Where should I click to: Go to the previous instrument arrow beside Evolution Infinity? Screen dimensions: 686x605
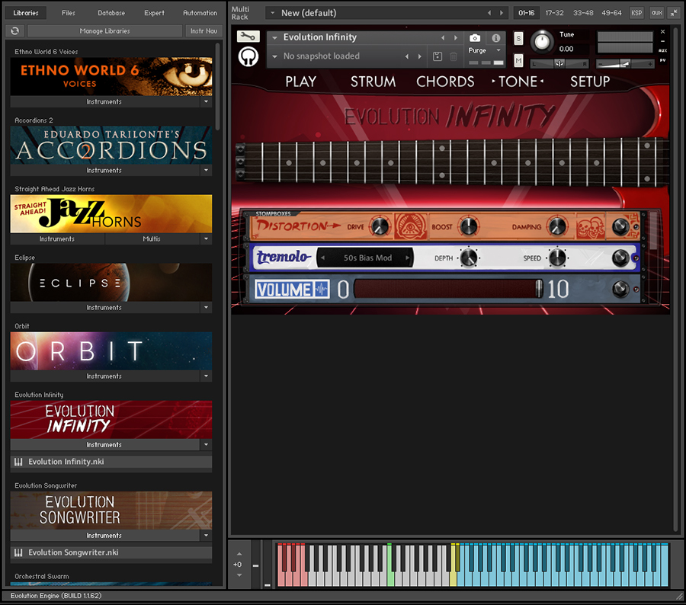(443, 37)
